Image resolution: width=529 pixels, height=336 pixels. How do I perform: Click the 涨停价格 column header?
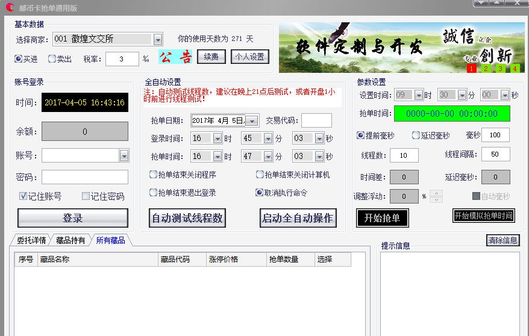click(237, 259)
